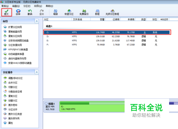
Task: Click 62.23GB used value in D: row
Action: (x=116, y=37)
